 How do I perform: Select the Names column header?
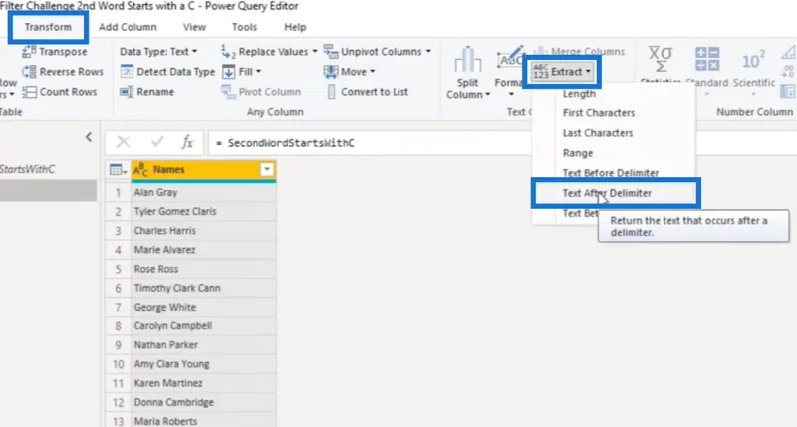pyautogui.click(x=204, y=170)
